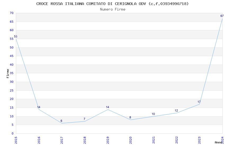This screenshot has width=225, height=145.
Task: Select the 2022 year label
Action: point(177,140)
